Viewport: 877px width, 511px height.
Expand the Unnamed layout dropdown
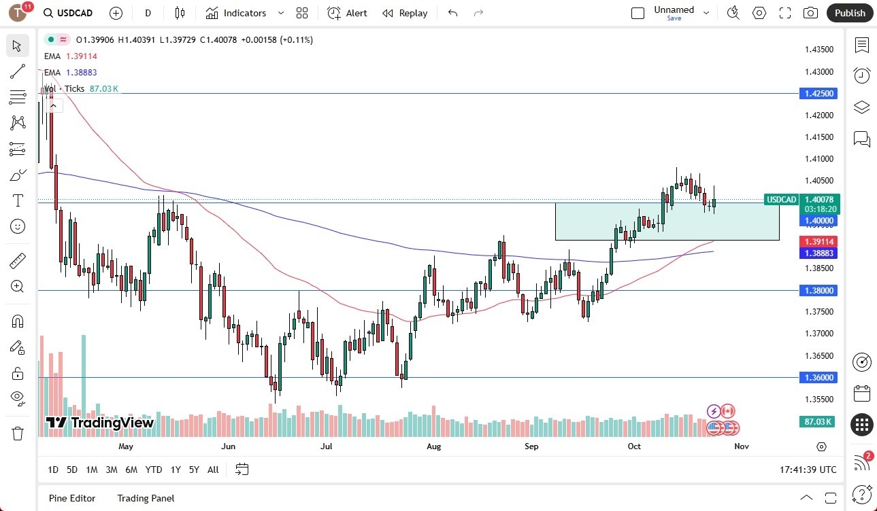point(706,12)
